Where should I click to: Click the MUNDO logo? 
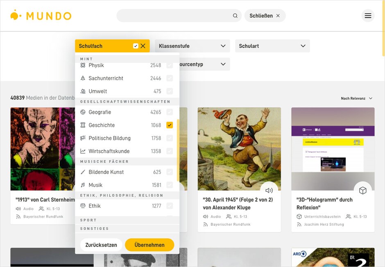(41, 16)
